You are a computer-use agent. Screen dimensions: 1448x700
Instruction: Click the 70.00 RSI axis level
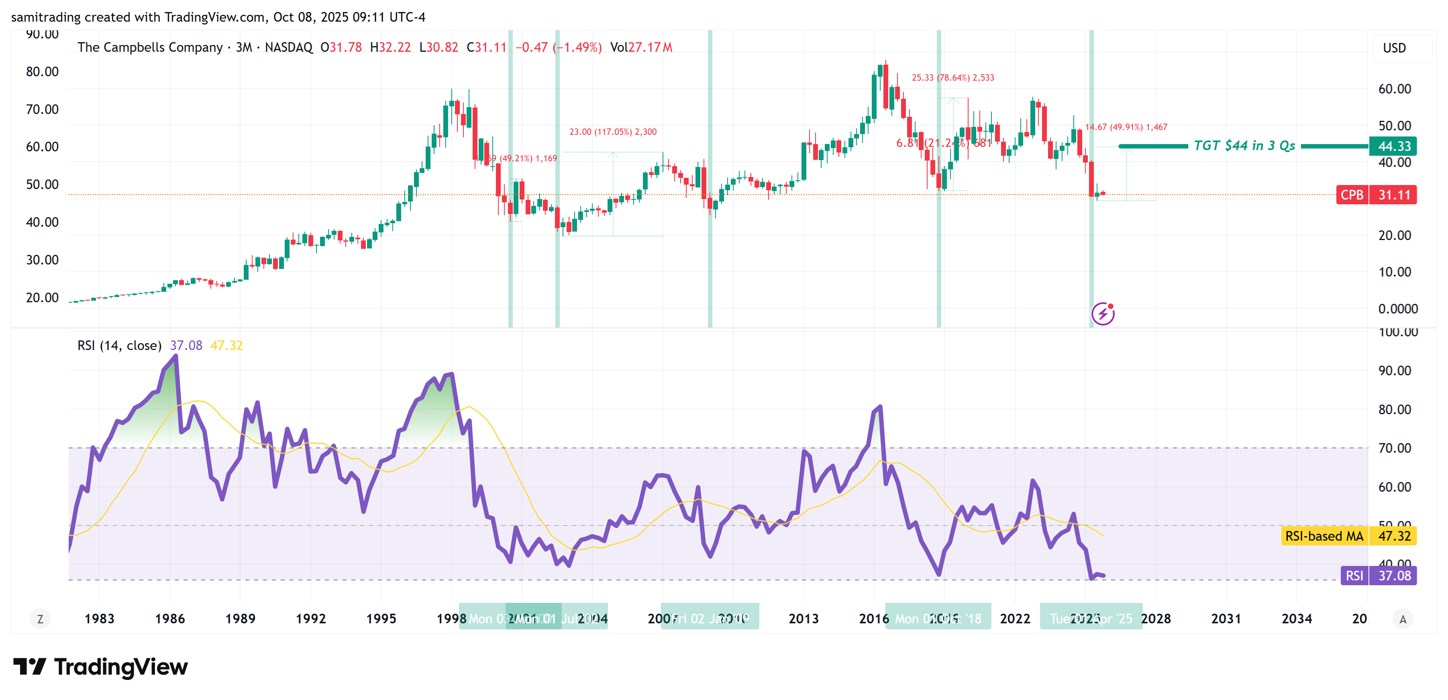(1395, 448)
